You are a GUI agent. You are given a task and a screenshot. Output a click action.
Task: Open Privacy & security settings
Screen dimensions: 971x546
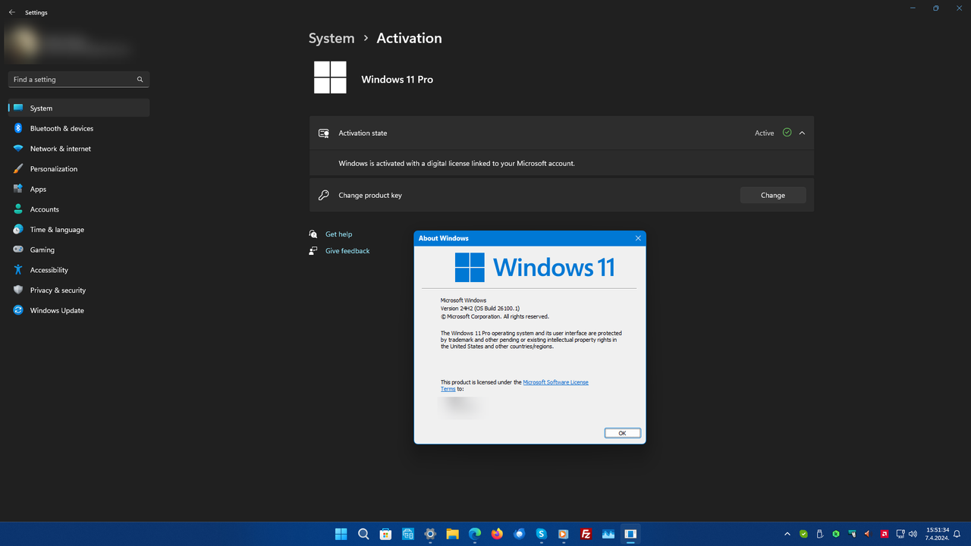[79, 290]
